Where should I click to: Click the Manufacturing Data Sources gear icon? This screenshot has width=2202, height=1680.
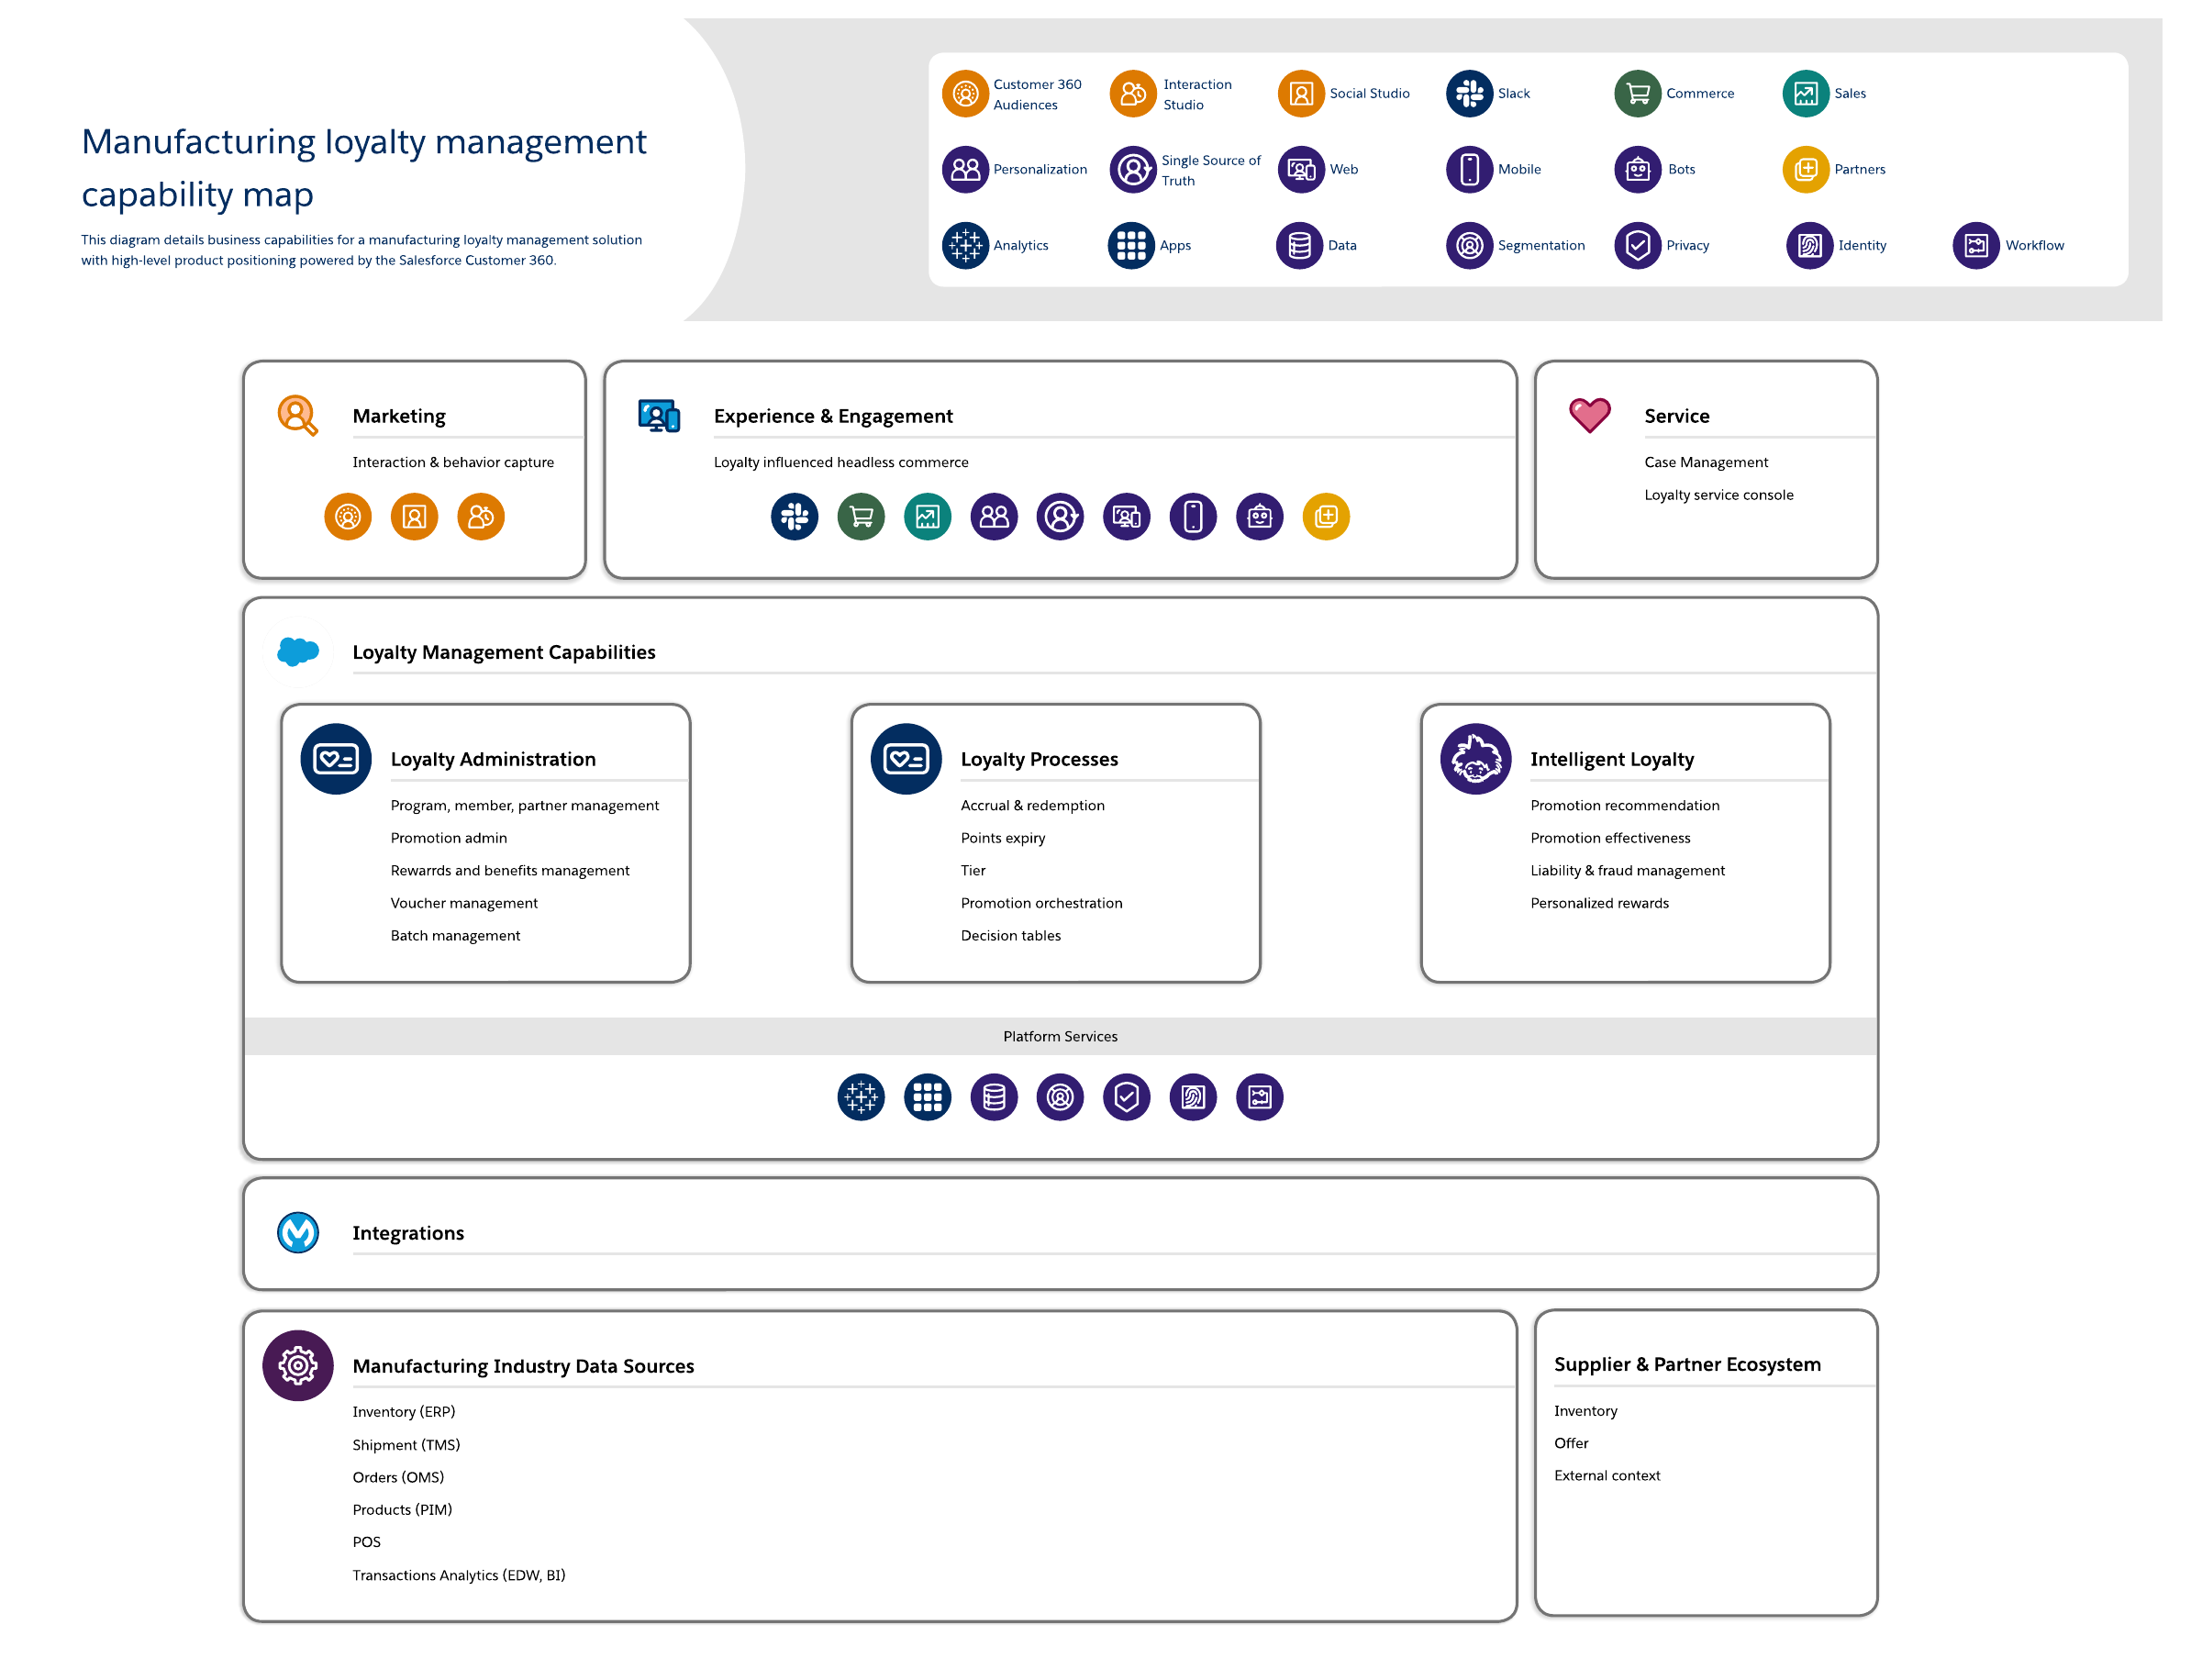[x=297, y=1365]
